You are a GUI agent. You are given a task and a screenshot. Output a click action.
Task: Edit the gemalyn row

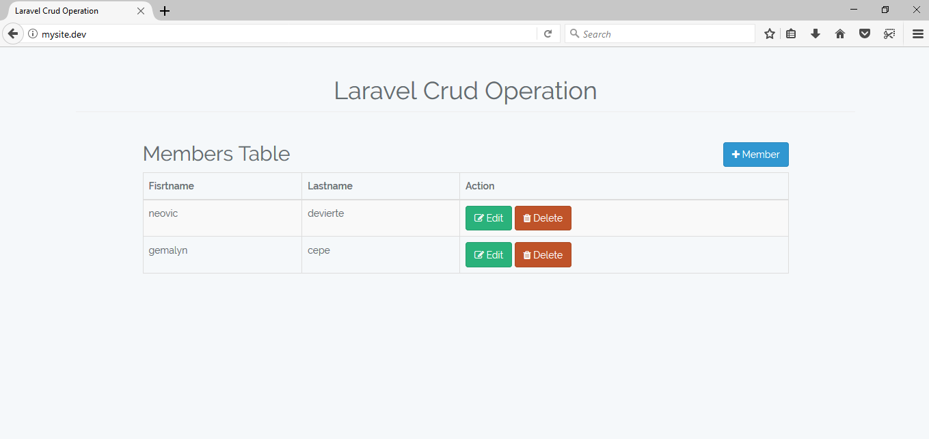(488, 255)
